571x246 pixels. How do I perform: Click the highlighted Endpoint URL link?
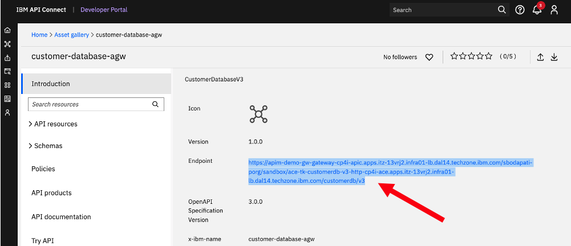pyautogui.click(x=391, y=171)
